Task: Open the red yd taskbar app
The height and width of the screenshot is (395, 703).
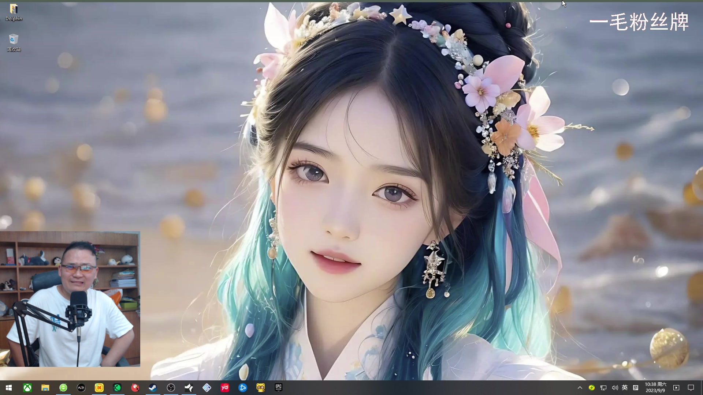Action: point(225,388)
